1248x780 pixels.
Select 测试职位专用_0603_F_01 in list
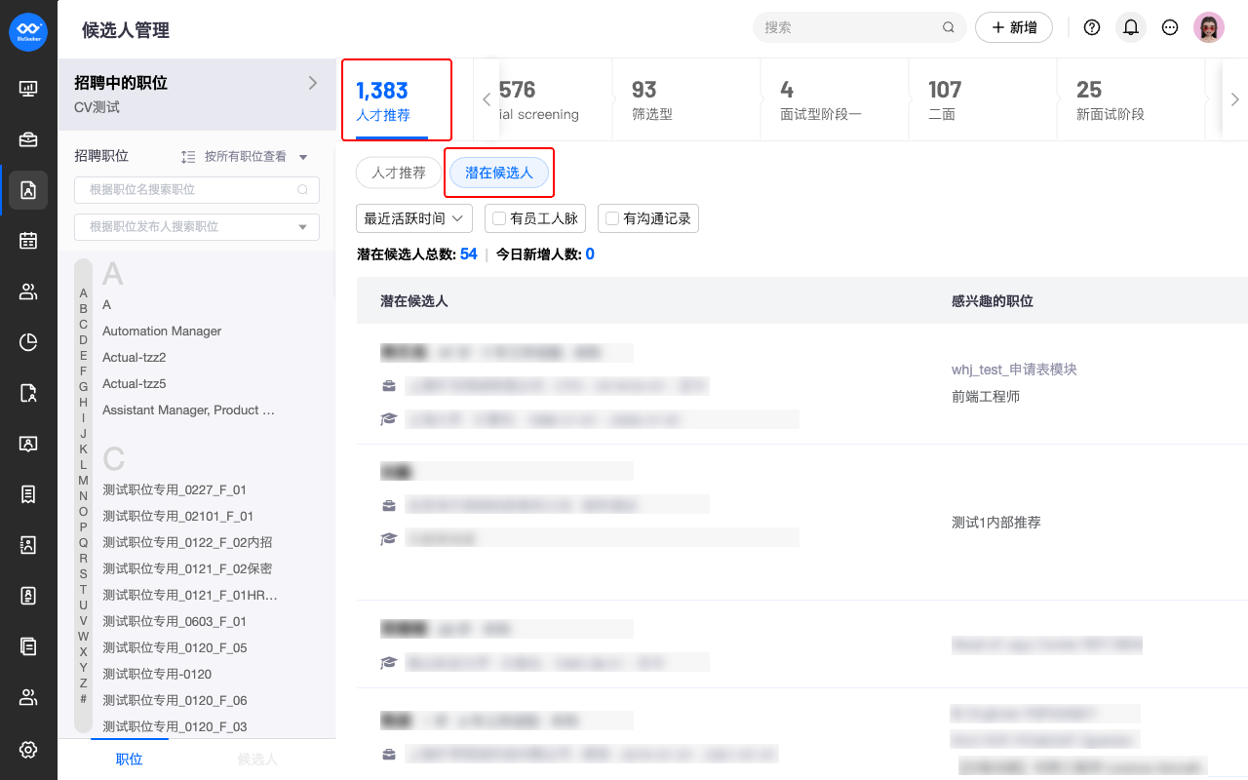[x=175, y=621]
